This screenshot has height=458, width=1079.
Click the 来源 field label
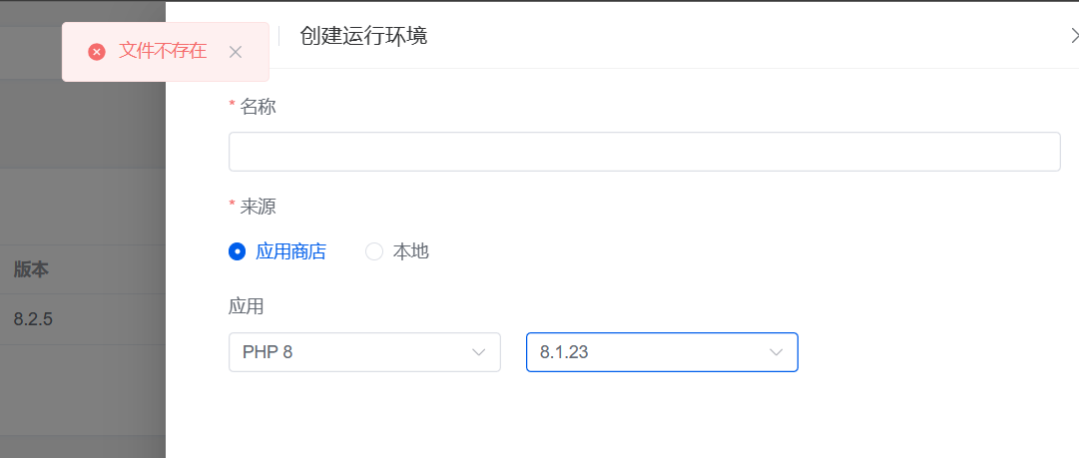point(259,207)
